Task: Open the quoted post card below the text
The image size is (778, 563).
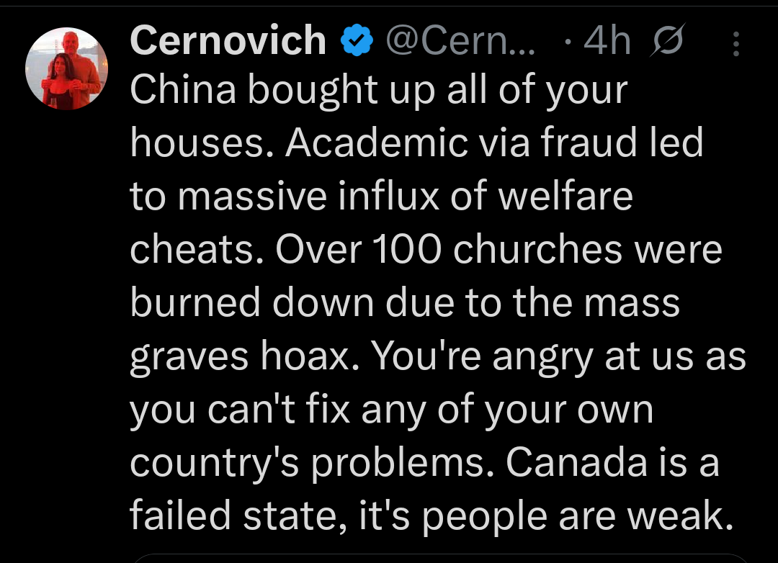Action: click(432, 559)
